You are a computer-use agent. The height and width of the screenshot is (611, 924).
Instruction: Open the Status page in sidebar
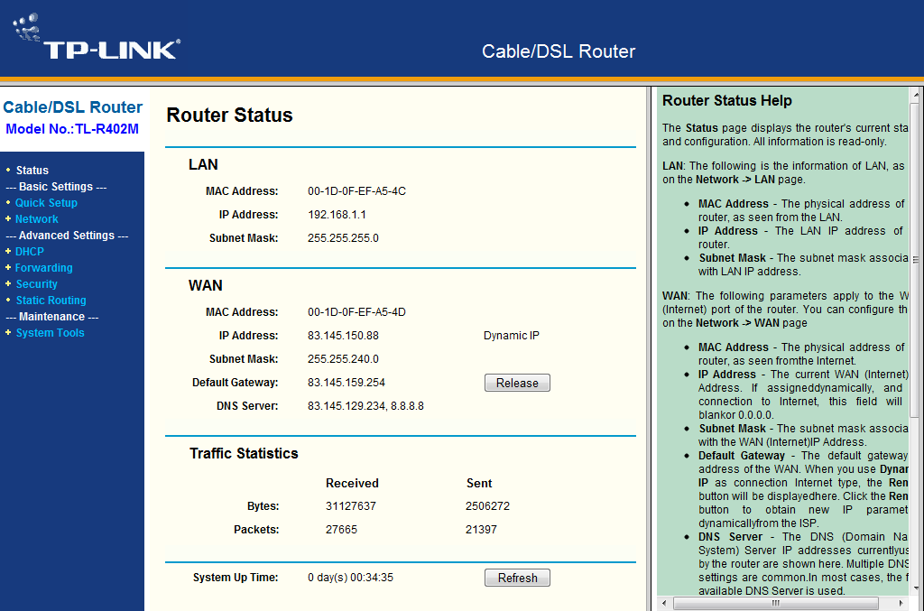point(32,171)
